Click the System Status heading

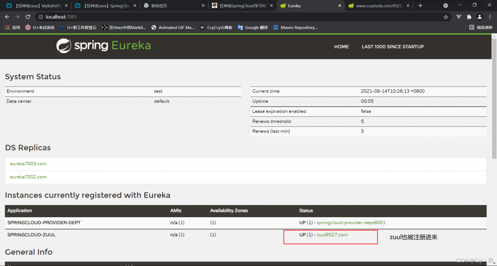33,76
